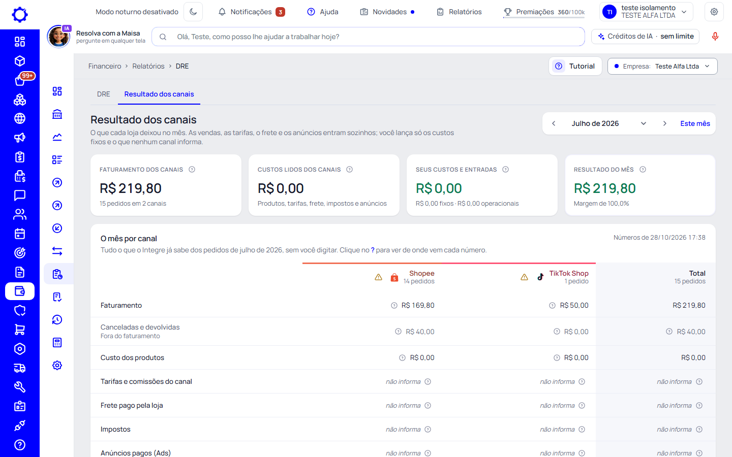Image resolution: width=732 pixels, height=457 pixels.
Task: Select Resultado dos canais tab
Action: [159, 94]
